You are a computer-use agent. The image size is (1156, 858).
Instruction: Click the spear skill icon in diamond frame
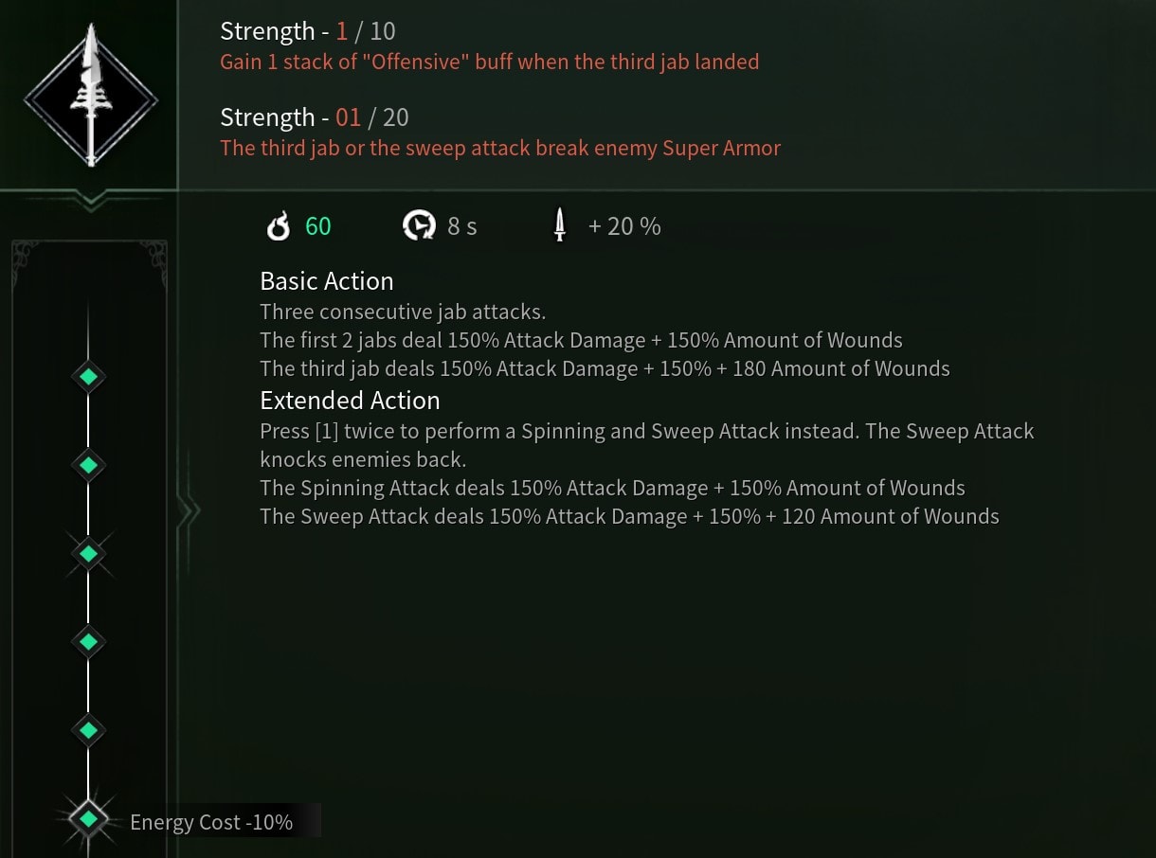point(91,97)
